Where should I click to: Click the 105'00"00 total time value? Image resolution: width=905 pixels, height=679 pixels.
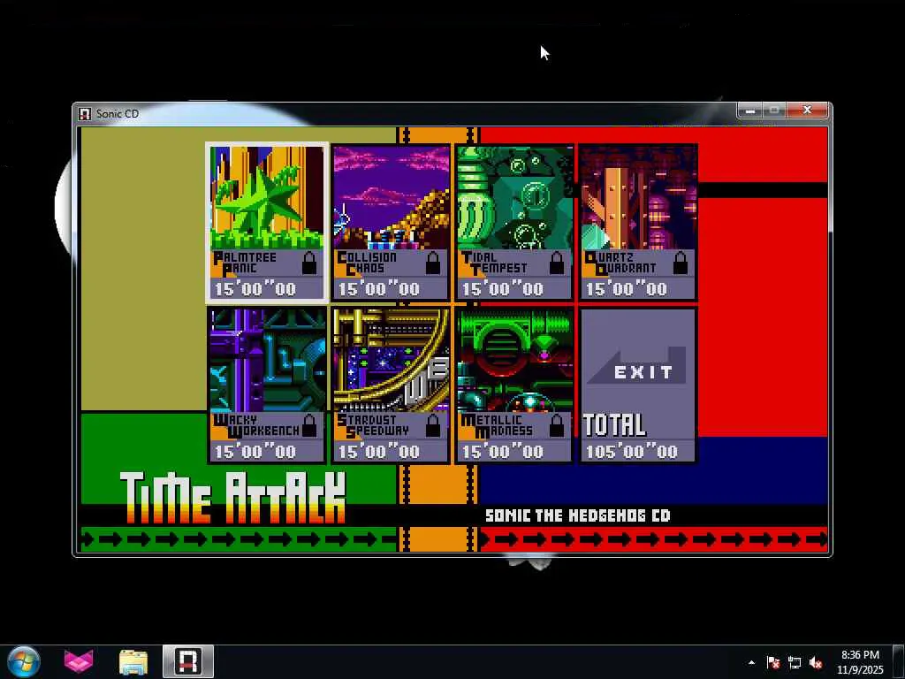[632, 452]
